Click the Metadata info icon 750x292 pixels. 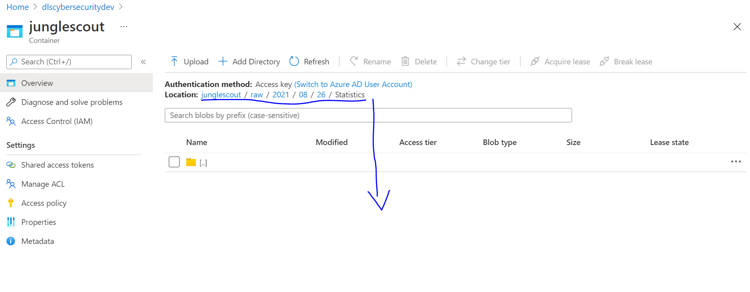tap(11, 241)
